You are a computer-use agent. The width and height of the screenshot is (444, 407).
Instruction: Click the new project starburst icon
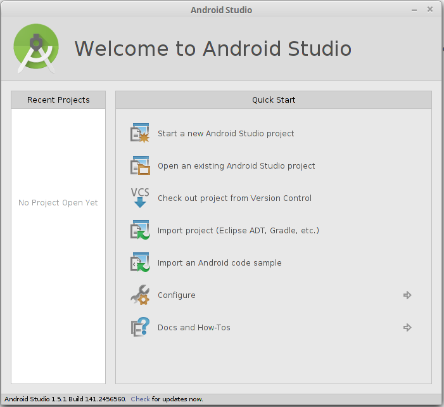(x=139, y=134)
